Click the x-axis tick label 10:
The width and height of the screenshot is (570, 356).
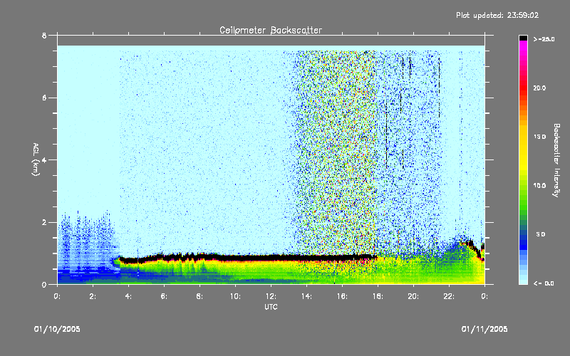235,296
